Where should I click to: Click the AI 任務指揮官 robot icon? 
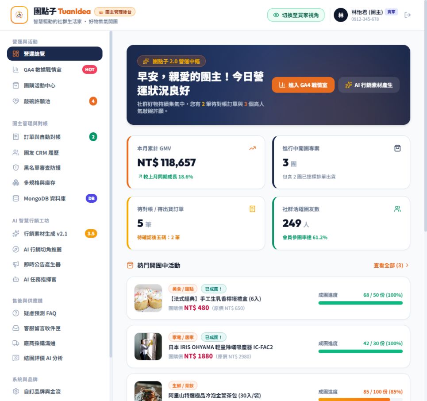point(16,279)
